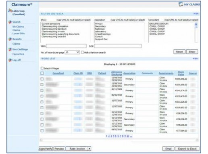Tick checkbox for the €191,658.00 Primary row
Image resolution: width=208 pixels, height=154 pixels.
pyautogui.click(x=42, y=79)
